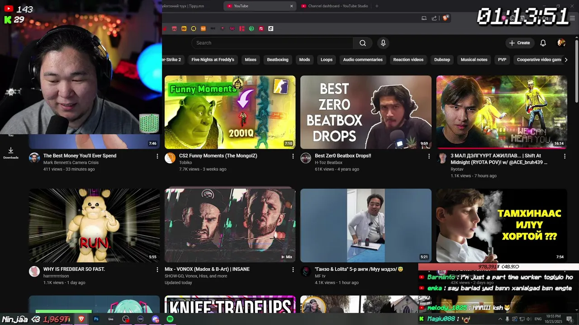Click the Create button
Viewport: 579px width, 325px height.
519,43
